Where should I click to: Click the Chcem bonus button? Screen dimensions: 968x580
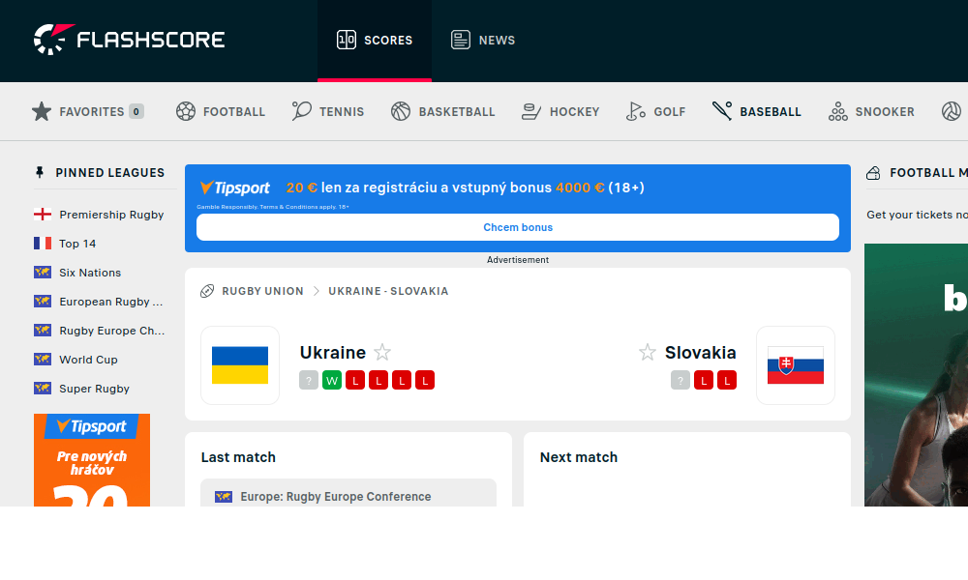pyautogui.click(x=518, y=226)
